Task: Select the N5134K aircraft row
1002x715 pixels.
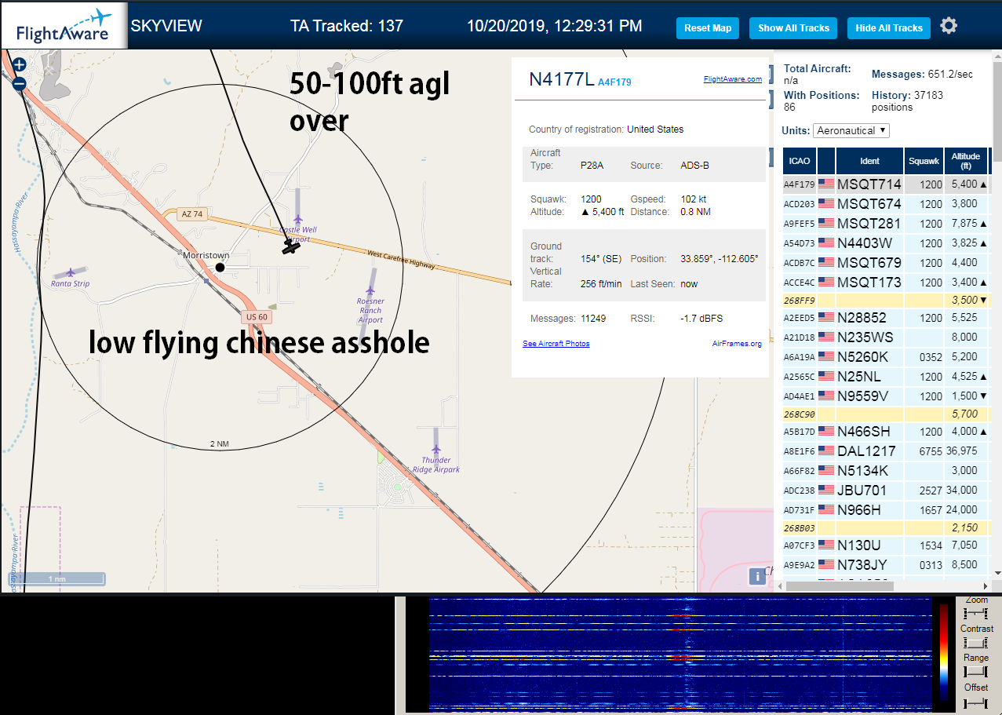Action: pos(886,470)
